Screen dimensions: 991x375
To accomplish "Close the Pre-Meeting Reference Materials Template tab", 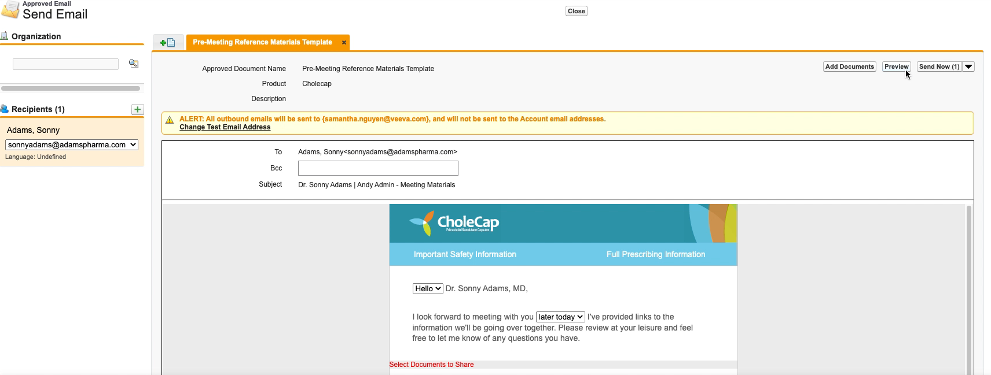I will click(x=344, y=43).
